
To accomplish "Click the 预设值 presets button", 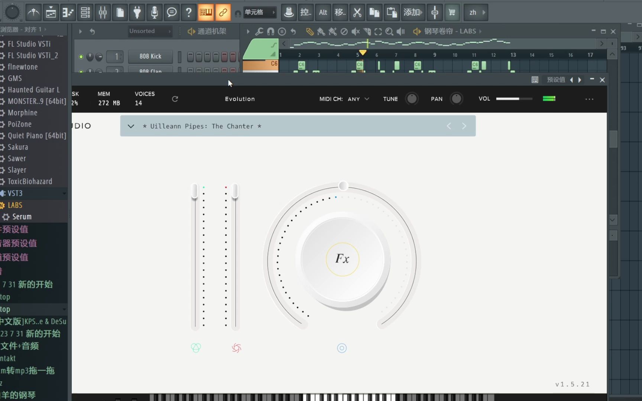I will (556, 79).
